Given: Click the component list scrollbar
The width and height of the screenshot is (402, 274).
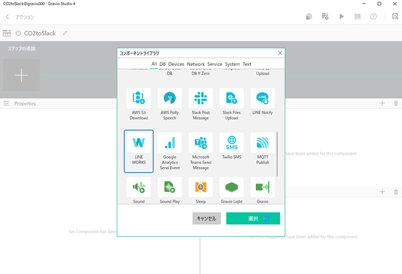Looking at the screenshot, I should point(277,153).
